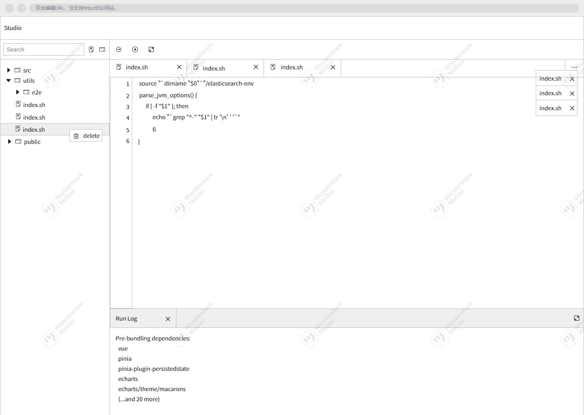Expand the public folder
The width and height of the screenshot is (584, 415).
coord(10,141)
